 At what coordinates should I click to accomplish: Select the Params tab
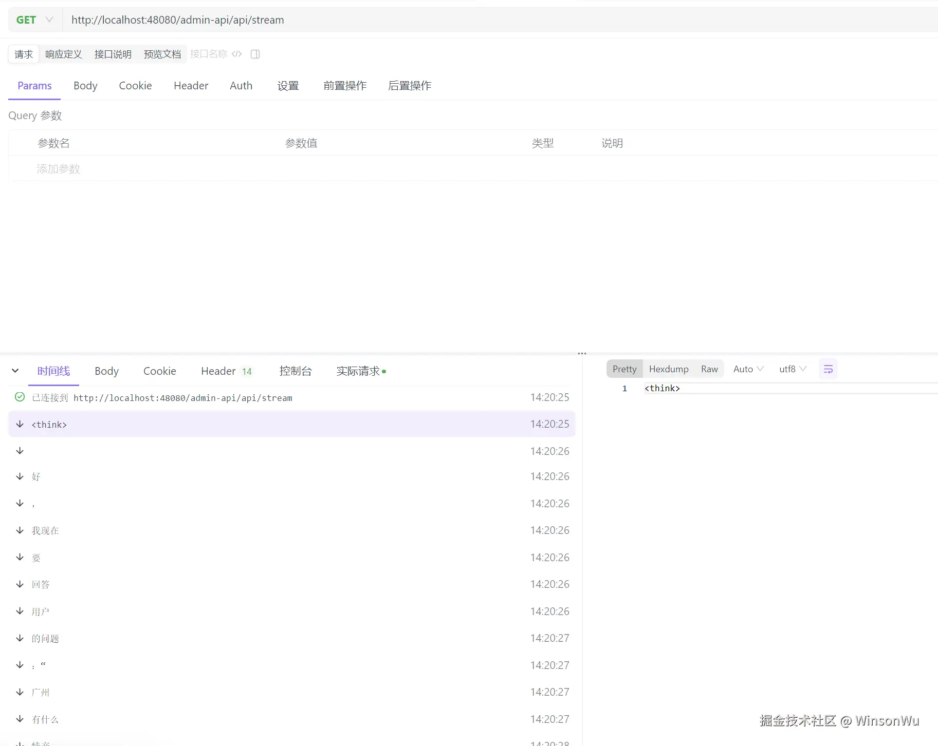click(34, 86)
